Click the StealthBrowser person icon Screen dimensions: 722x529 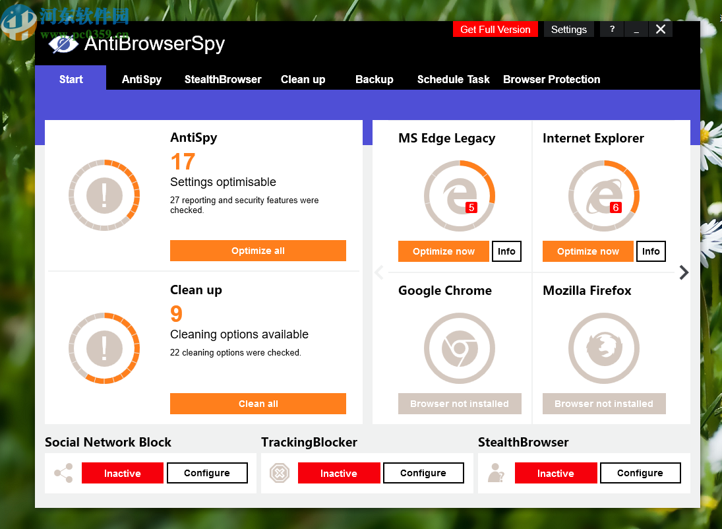[496, 473]
